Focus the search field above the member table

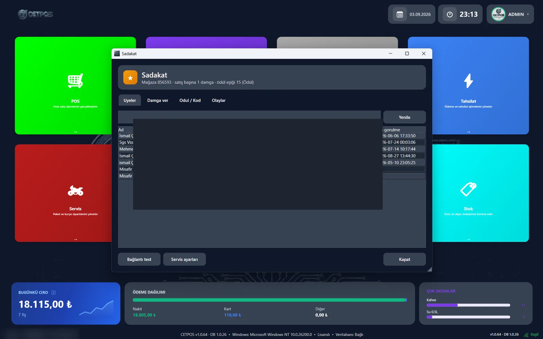coord(249,117)
